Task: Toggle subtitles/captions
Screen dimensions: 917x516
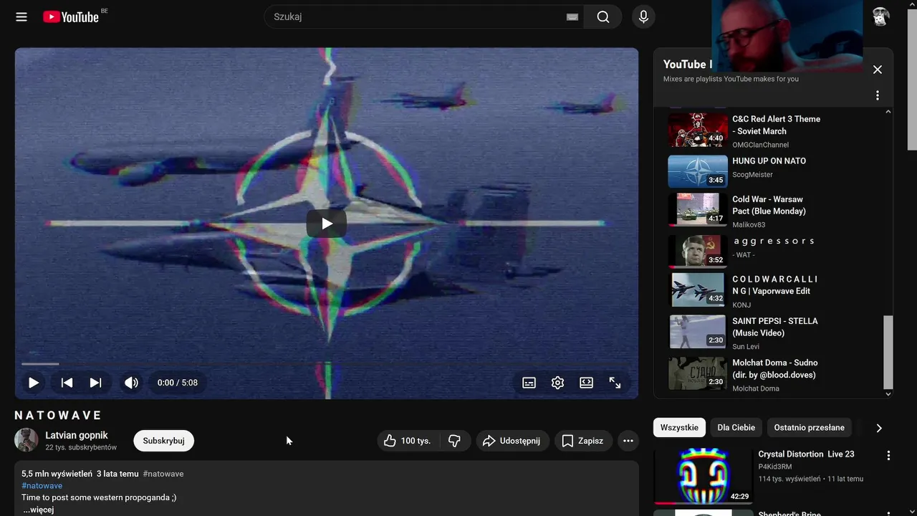Action: tap(529, 383)
